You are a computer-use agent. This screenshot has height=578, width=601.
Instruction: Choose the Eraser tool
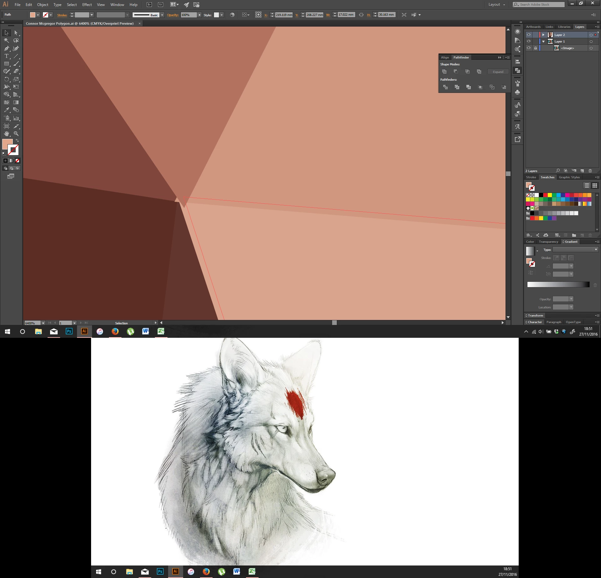16,71
